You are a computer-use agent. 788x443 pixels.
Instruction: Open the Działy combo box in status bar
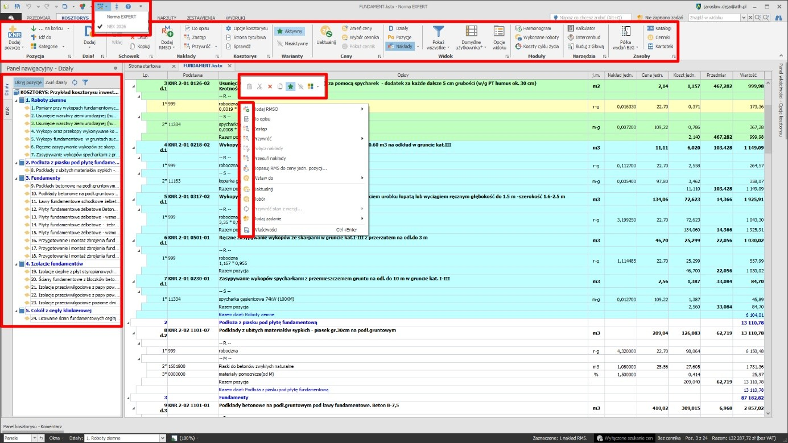point(126,438)
